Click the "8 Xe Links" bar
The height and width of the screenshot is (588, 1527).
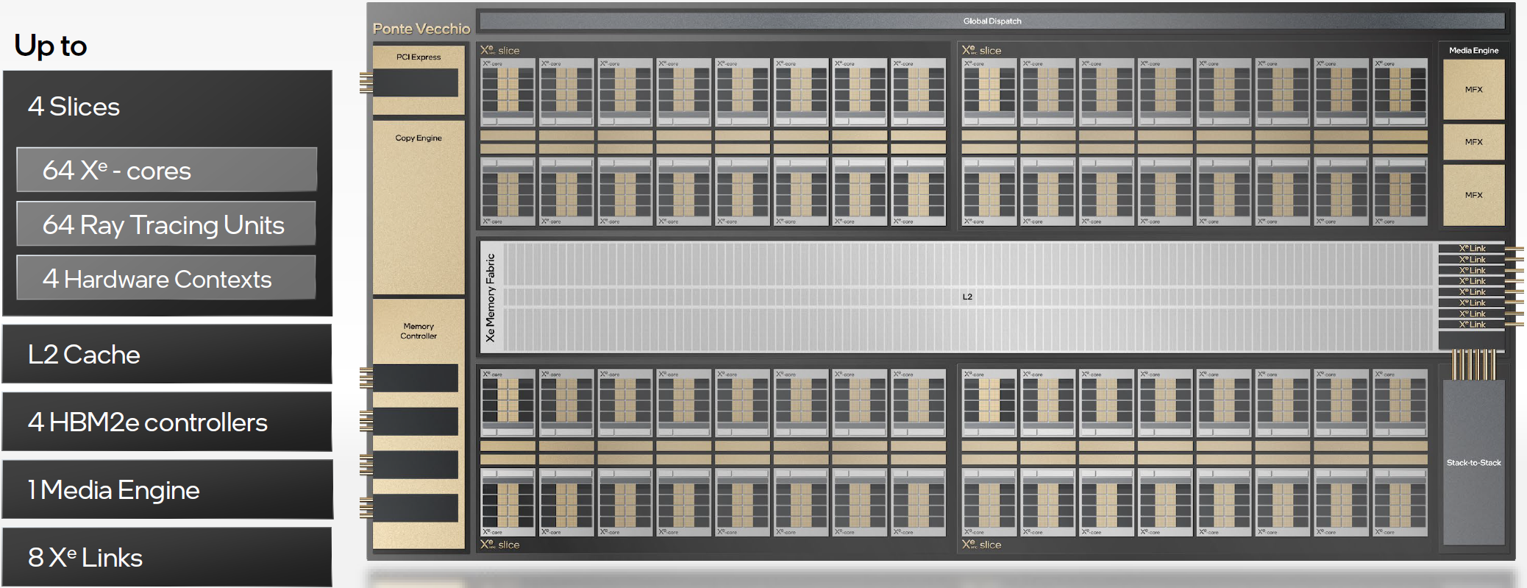click(x=167, y=557)
